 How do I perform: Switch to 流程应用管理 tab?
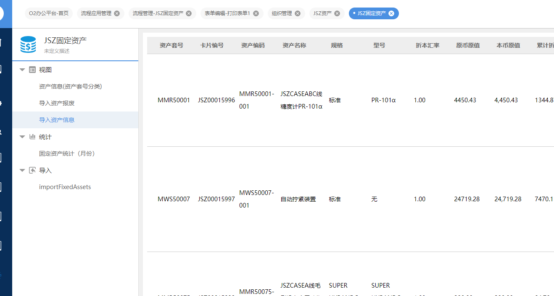click(x=96, y=13)
